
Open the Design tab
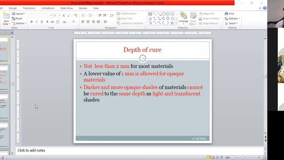click(13, 8)
